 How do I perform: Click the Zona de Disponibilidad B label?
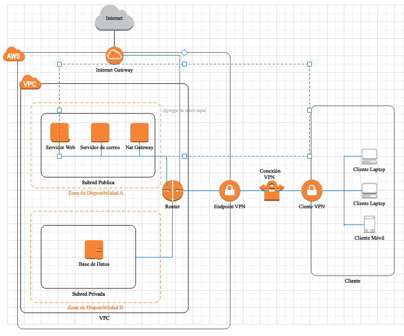click(95, 307)
